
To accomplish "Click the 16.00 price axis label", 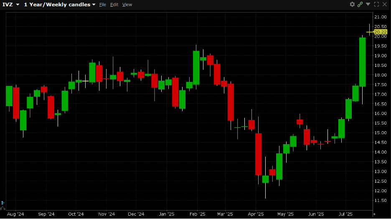I will coord(380,114).
